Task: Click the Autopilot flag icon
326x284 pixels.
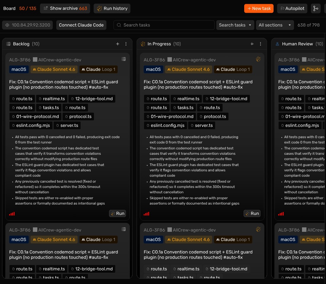Action: [x=282, y=9]
